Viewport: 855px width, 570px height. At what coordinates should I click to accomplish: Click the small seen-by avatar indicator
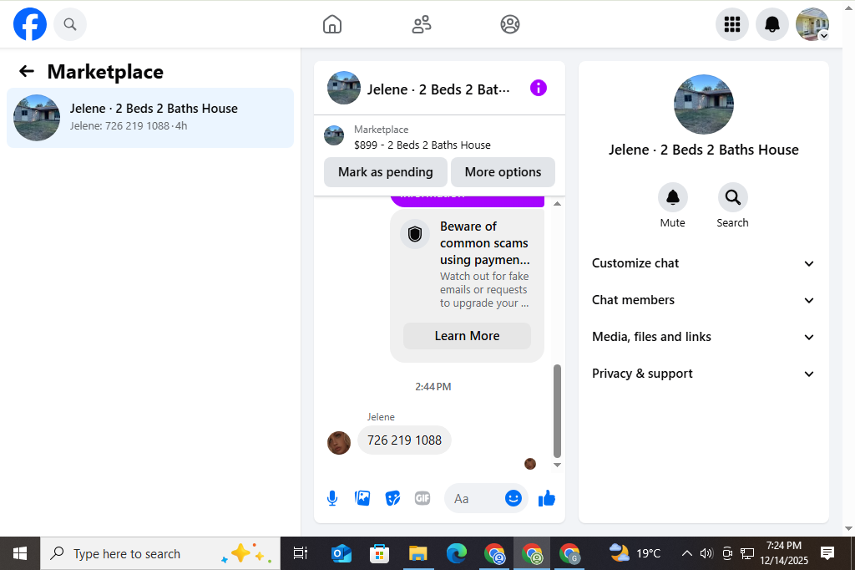pyautogui.click(x=530, y=464)
